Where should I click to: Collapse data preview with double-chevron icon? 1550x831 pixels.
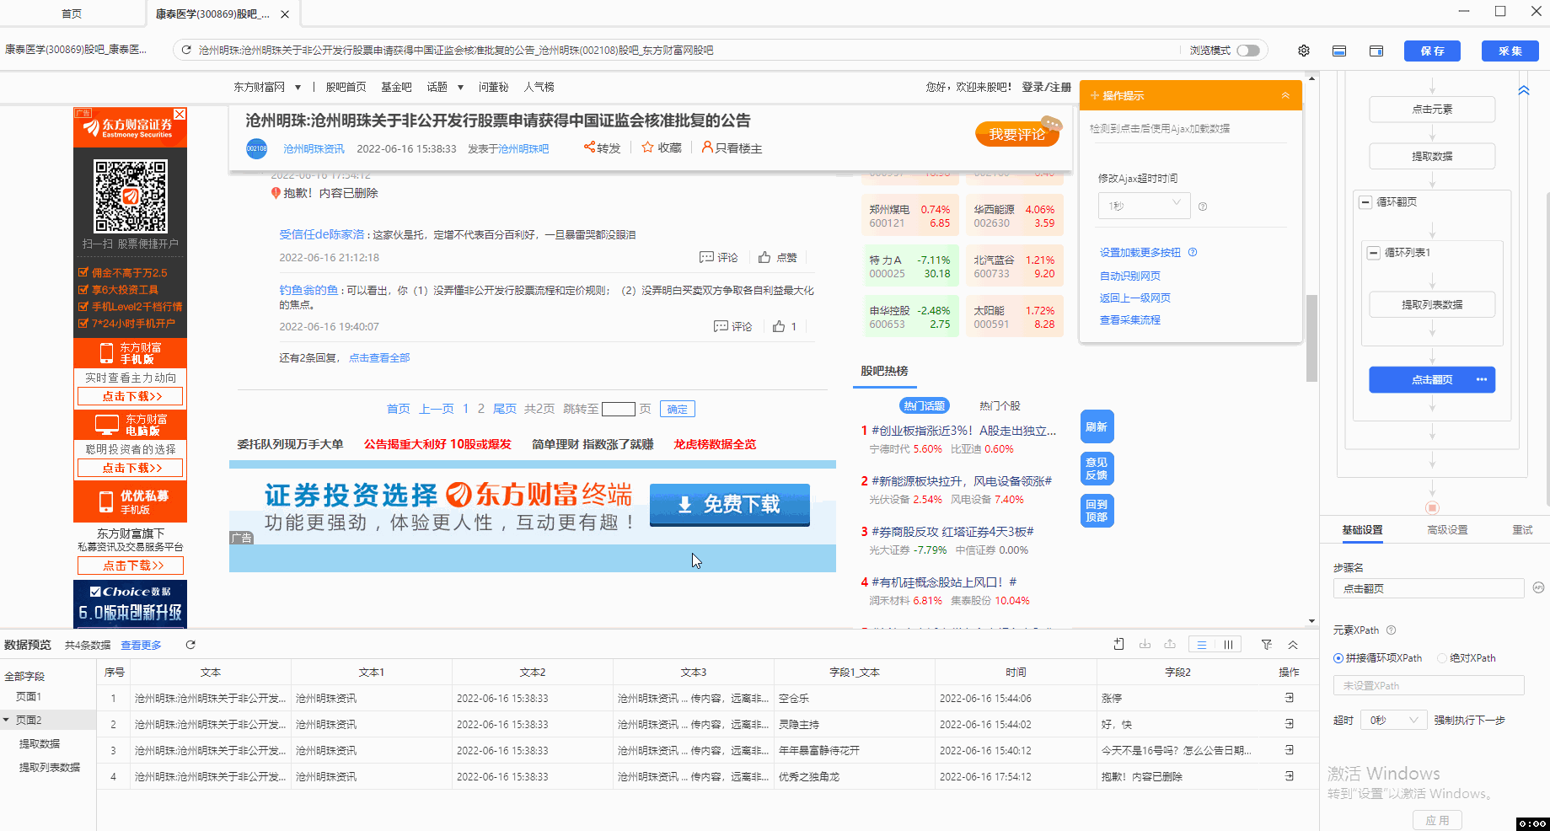1293,645
